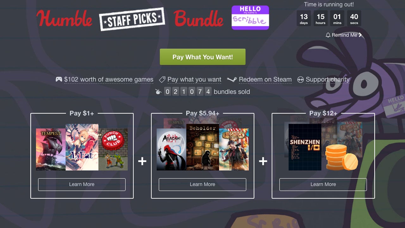Open Learn More under Pay $5.94+ tier

202,184
